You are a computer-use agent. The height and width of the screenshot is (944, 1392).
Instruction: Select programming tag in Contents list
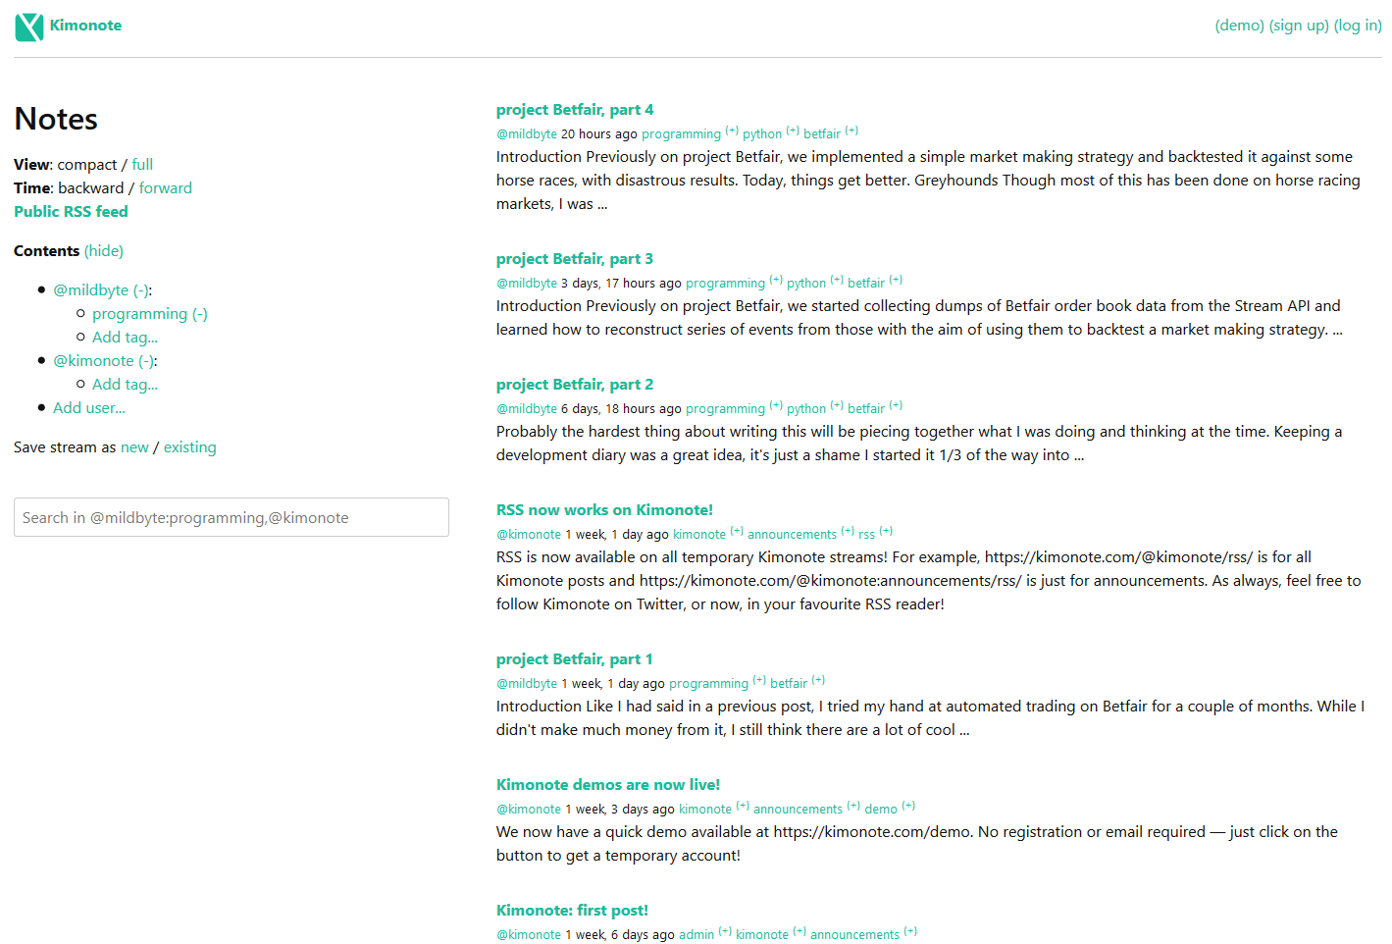click(139, 314)
